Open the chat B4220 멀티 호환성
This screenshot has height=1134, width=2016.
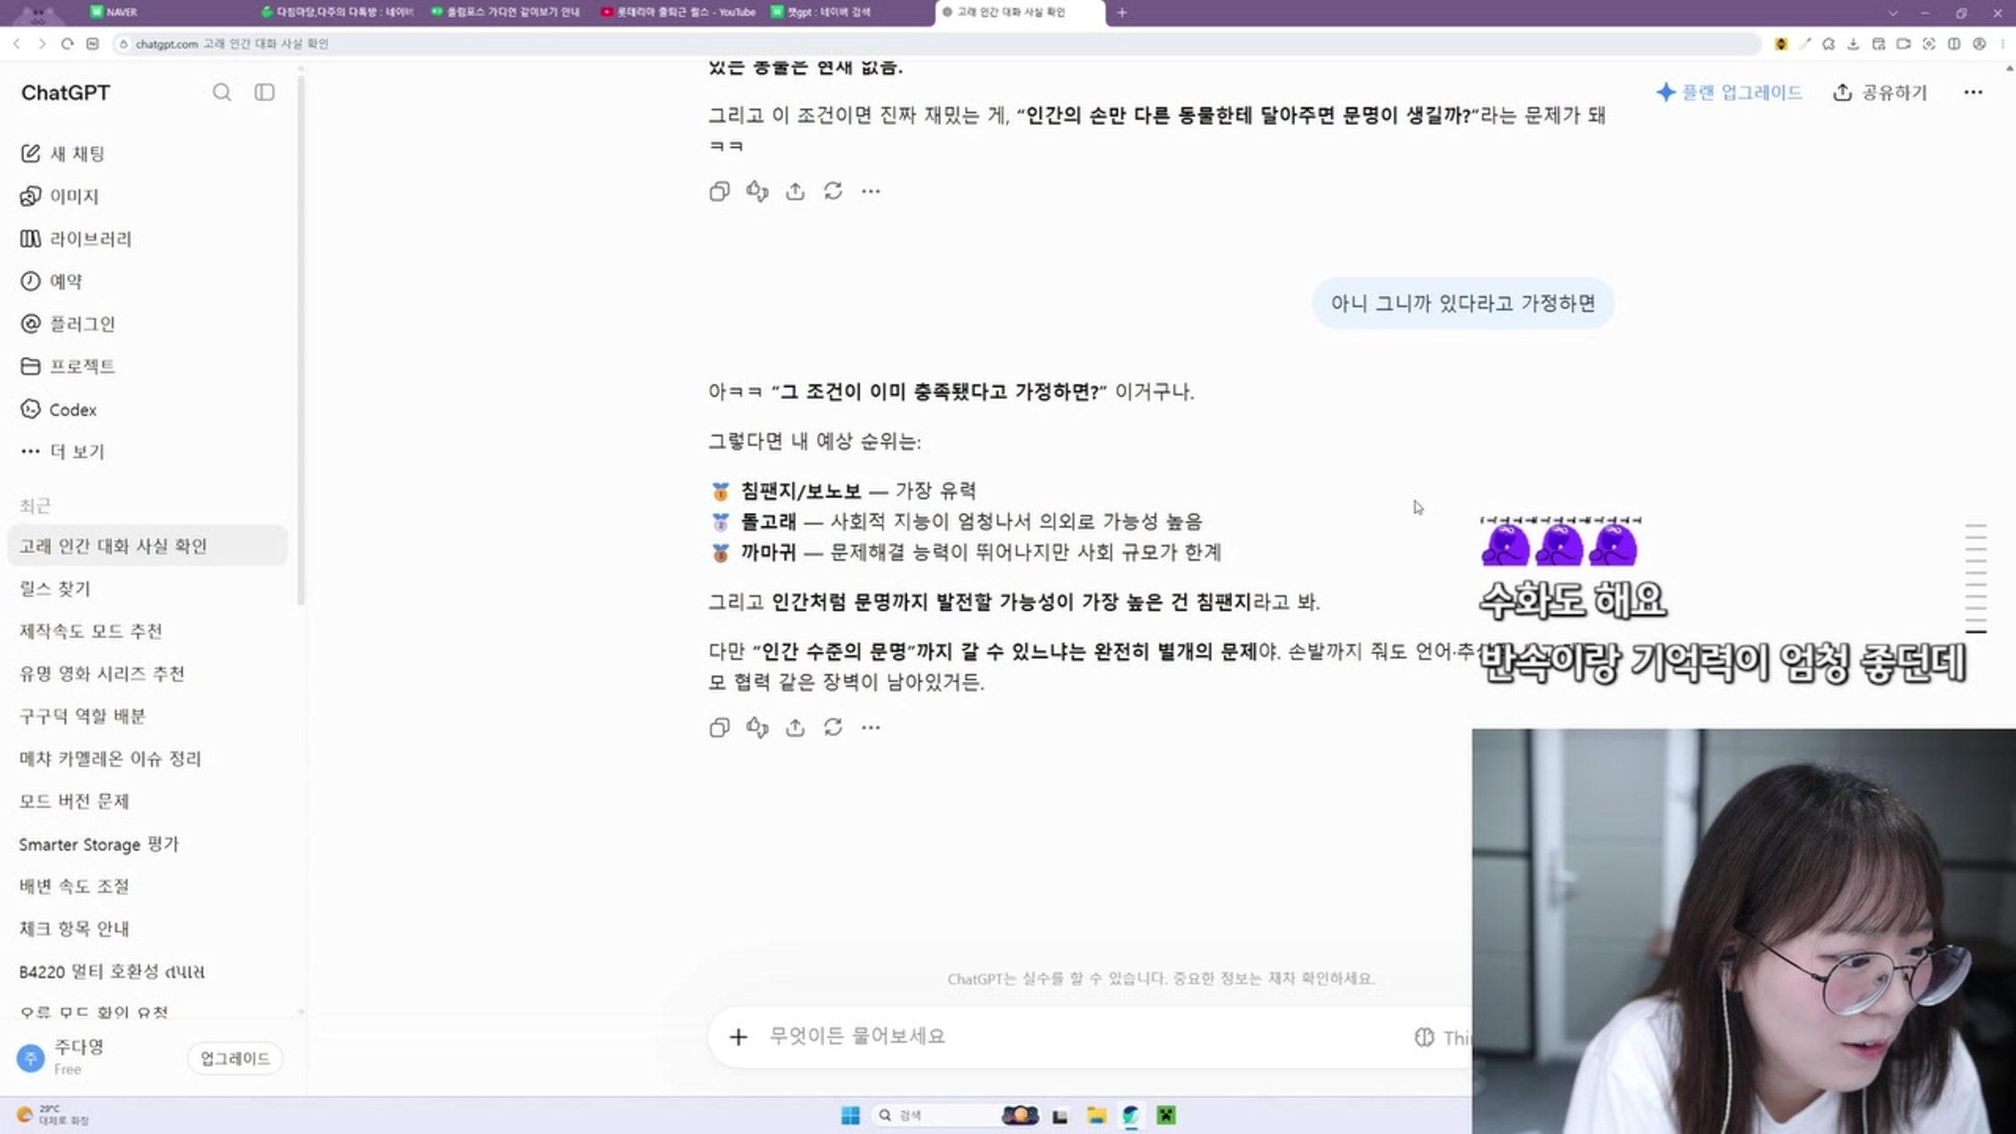(x=147, y=972)
